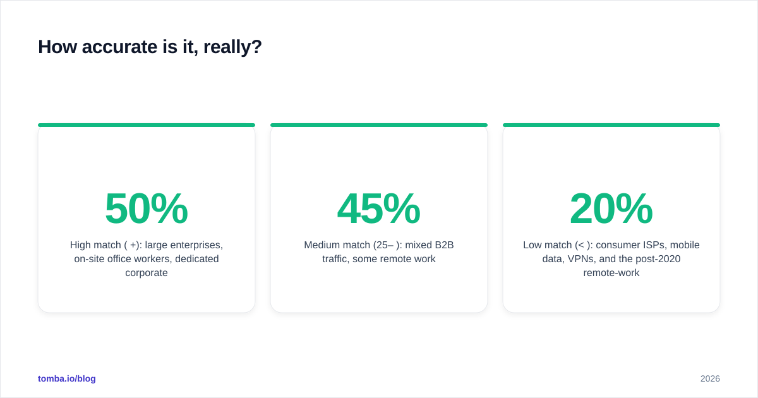
Task: Click the 2026 year label
Action: click(710, 378)
